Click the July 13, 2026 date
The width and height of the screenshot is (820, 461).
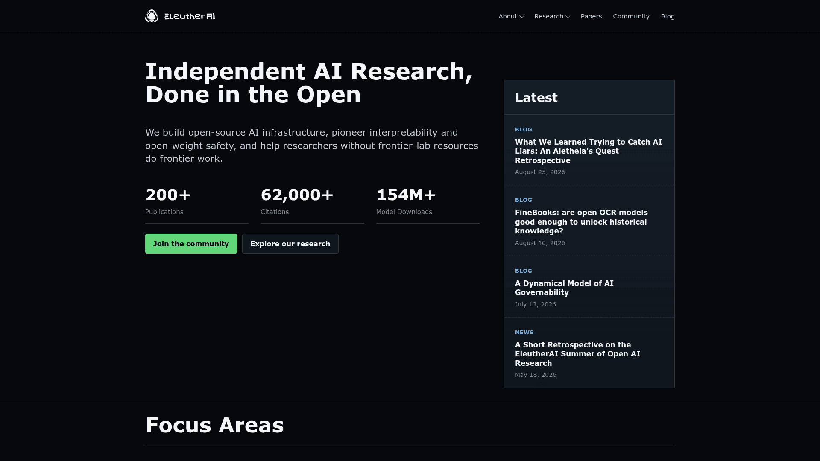tap(535, 304)
